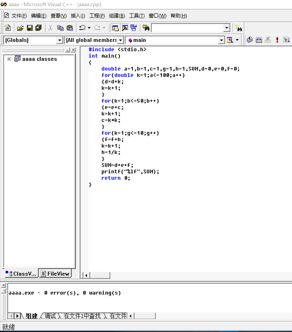Open the 工程(P) menu

(97, 16)
